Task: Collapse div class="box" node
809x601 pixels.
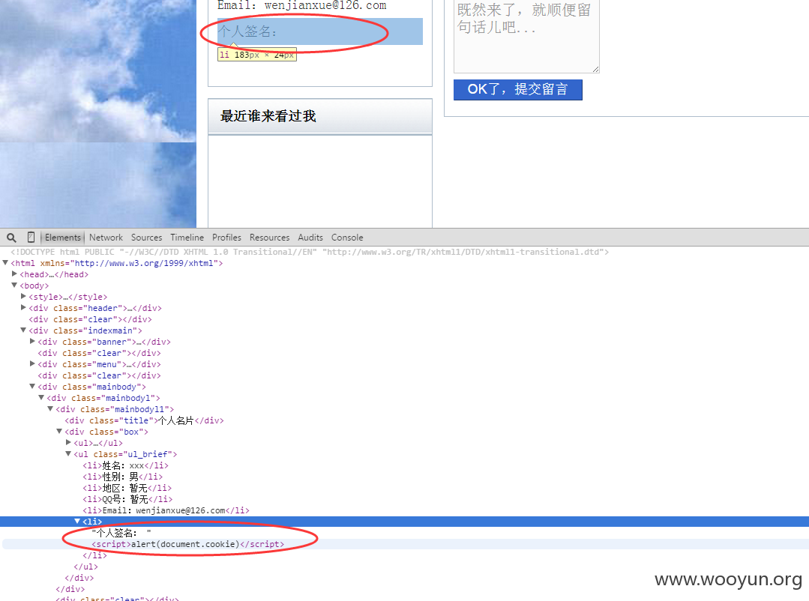Action: point(59,432)
